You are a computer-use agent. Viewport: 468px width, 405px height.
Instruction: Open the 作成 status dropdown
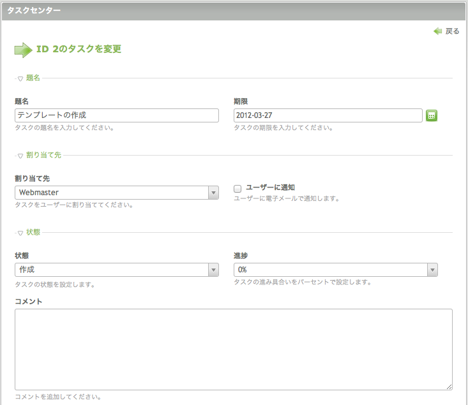point(117,270)
